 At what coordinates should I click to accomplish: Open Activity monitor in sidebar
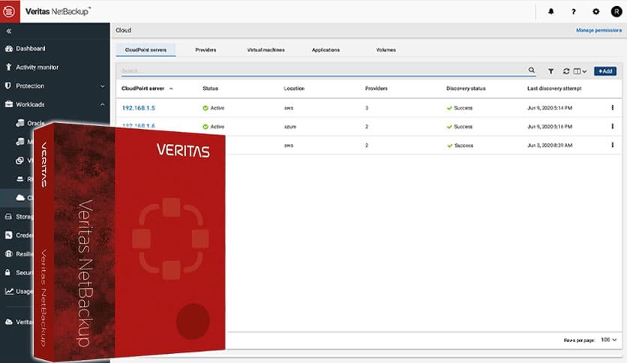tap(37, 67)
